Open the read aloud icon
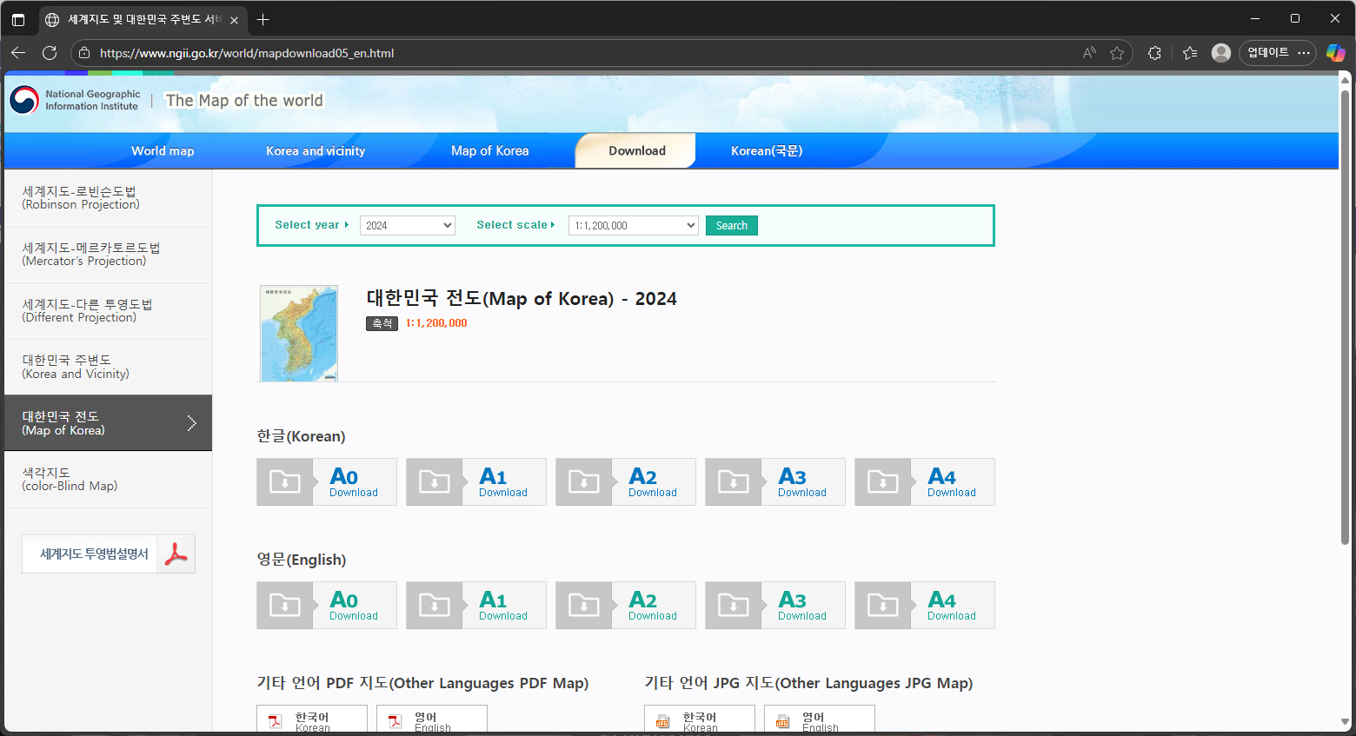This screenshot has height=736, width=1356. pyautogui.click(x=1089, y=53)
